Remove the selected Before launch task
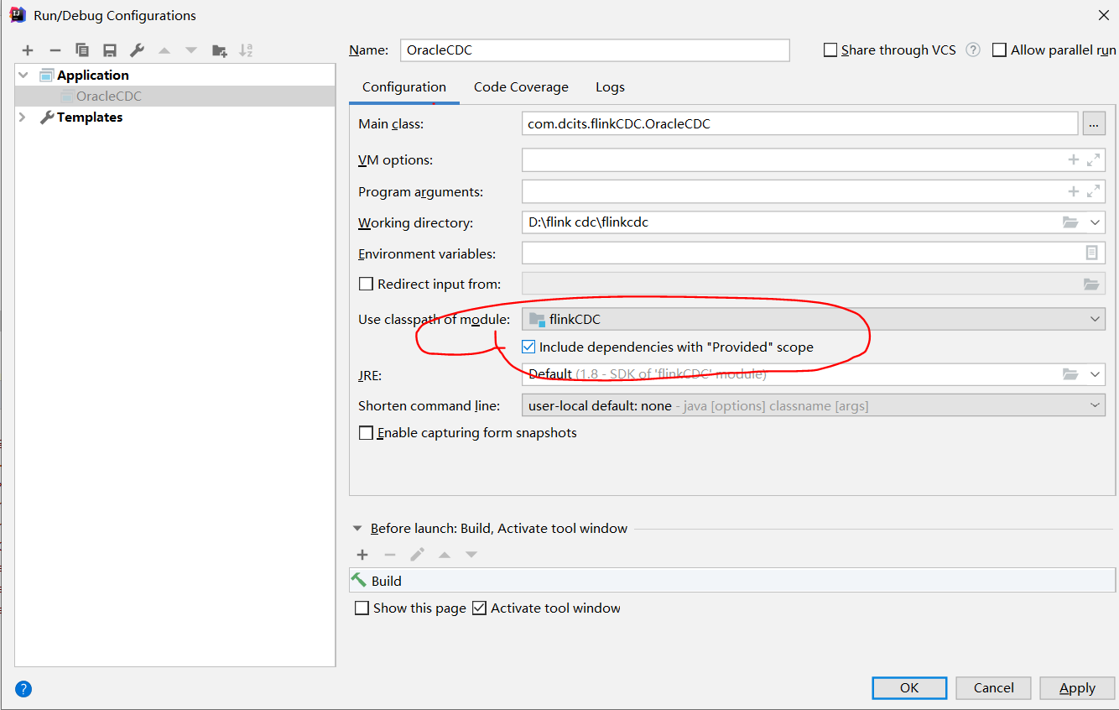Screen dimensions: 1119x710 click(390, 555)
